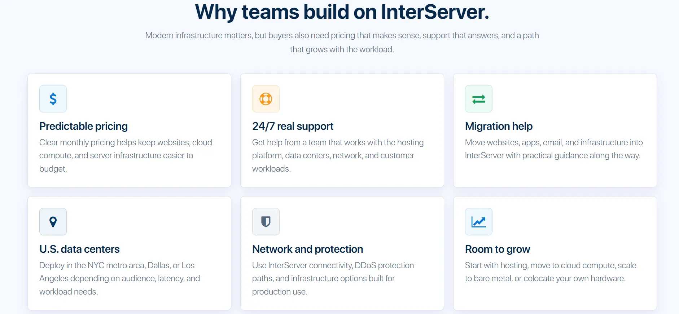This screenshot has width=679, height=314.
Task: Click the orange lifebuoy support icon
Action: point(266,99)
